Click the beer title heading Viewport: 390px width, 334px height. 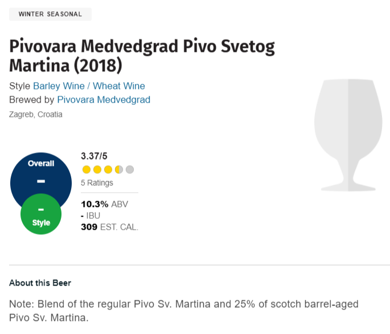coord(142,56)
